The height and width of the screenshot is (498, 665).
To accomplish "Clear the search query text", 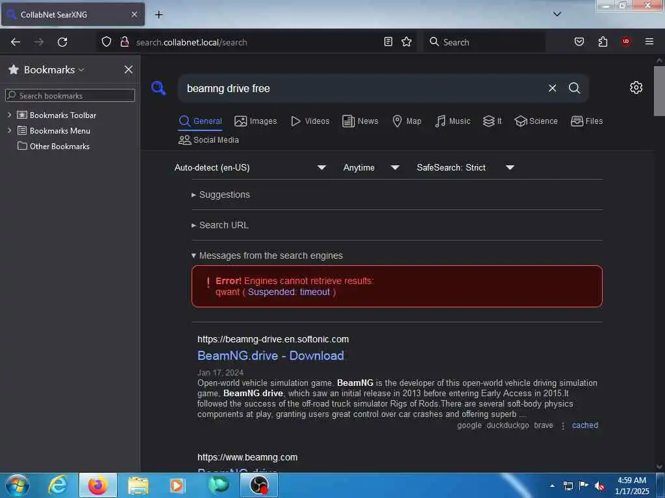I will point(552,88).
